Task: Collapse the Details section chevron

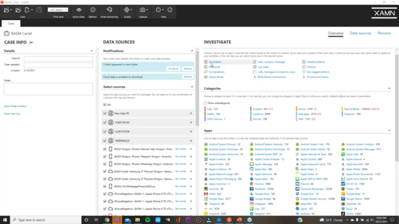Action: pyautogui.click(x=92, y=51)
